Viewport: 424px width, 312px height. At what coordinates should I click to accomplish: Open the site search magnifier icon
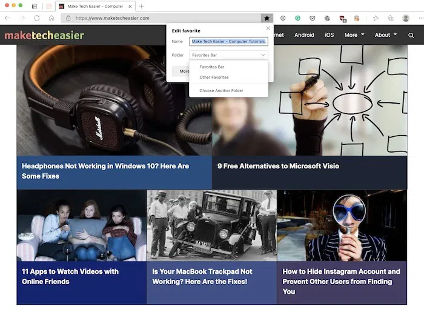pyautogui.click(x=411, y=35)
